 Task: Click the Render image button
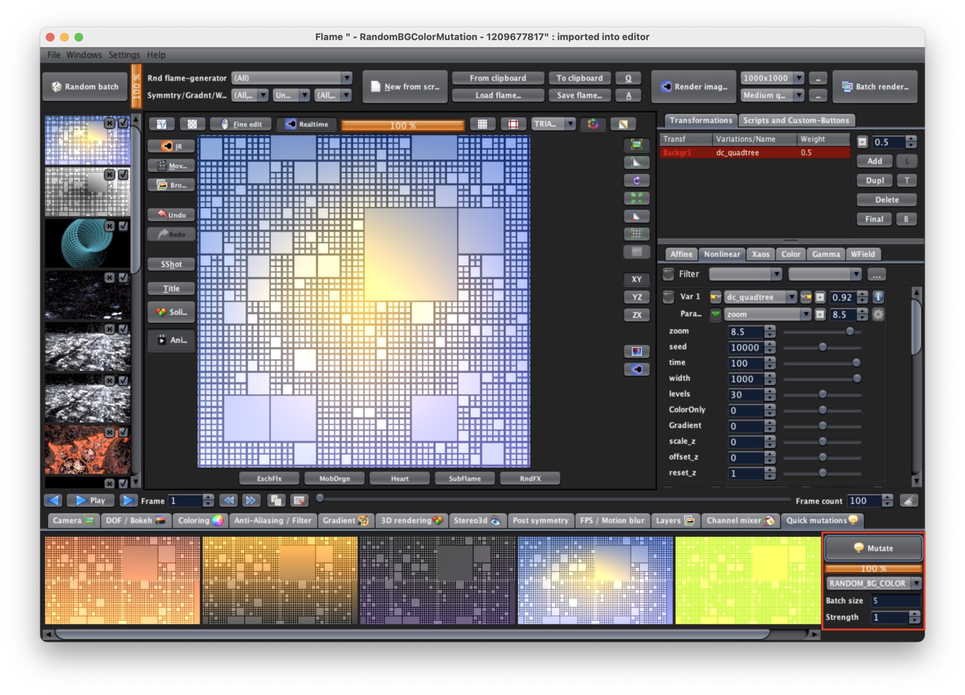pyautogui.click(x=694, y=87)
